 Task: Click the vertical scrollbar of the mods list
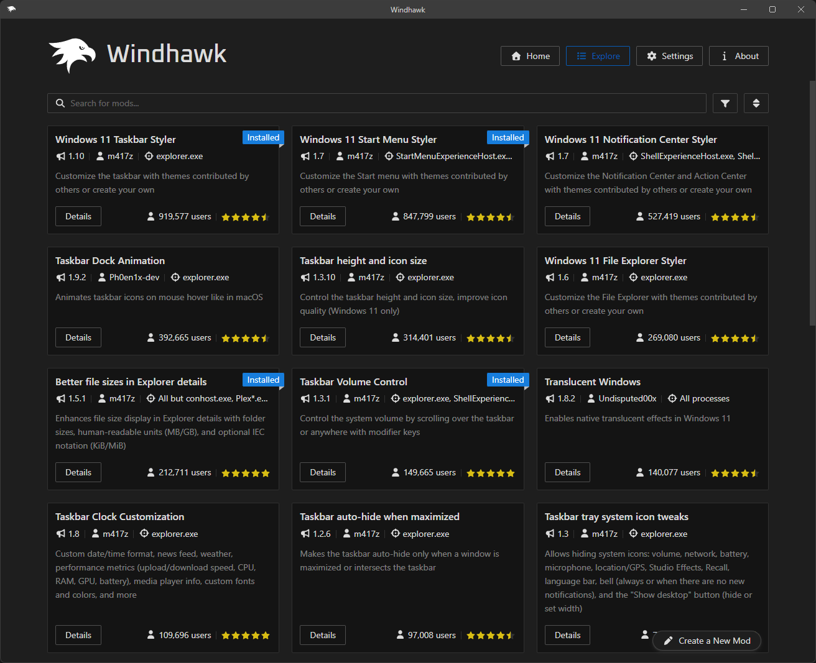pyautogui.click(x=812, y=203)
